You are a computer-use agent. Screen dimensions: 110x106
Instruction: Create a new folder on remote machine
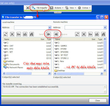coord(90,34)
